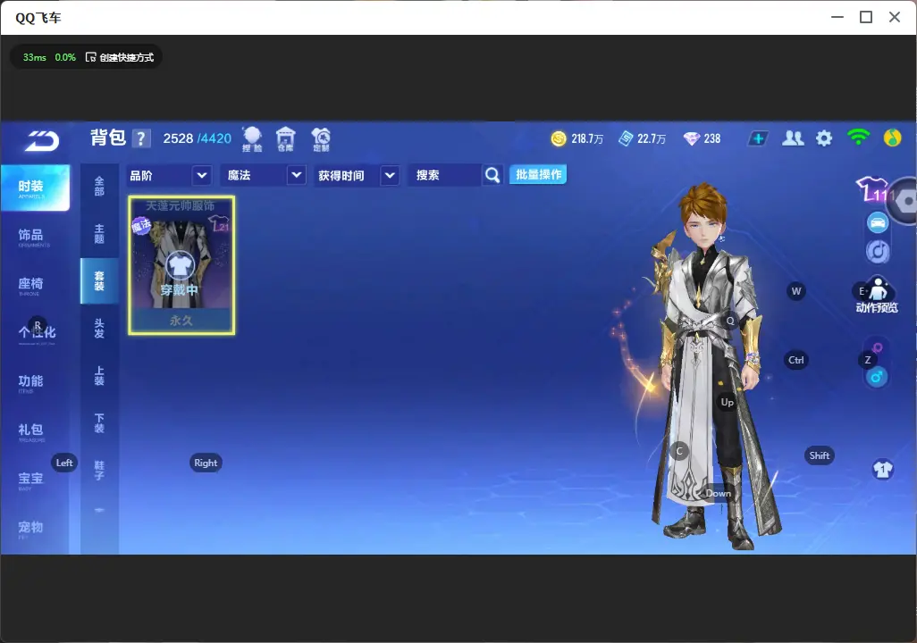The image size is (917, 643).
Task: Select the 鞋子 shoes sub-tab
Action: 99,471
